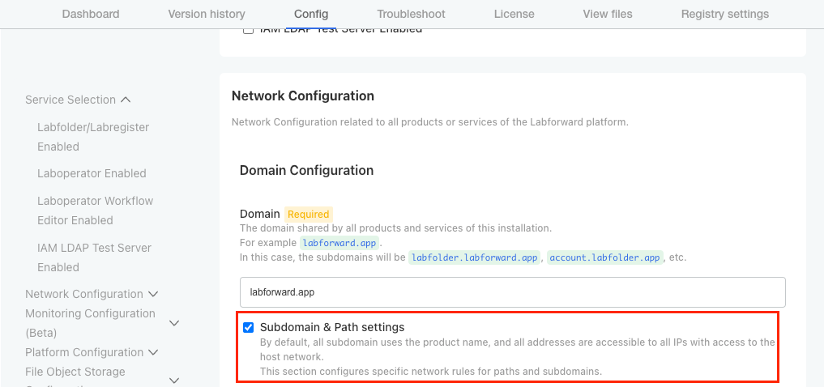Open the Troubleshoot tab
824x387 pixels.
[411, 15]
